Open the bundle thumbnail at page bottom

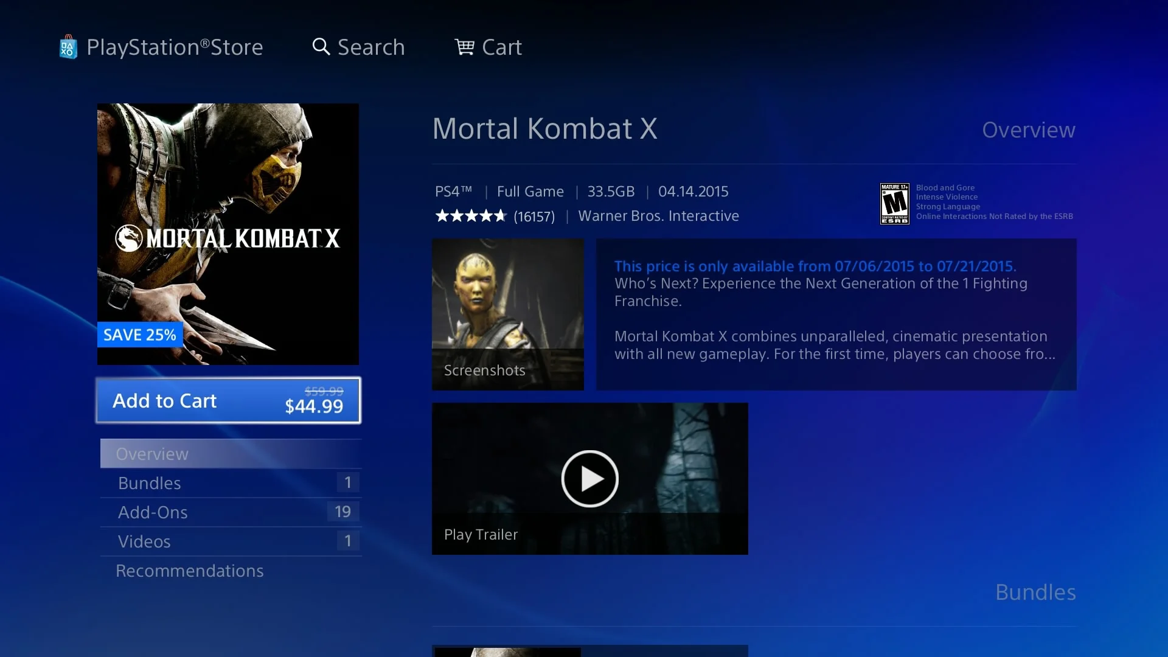point(590,651)
